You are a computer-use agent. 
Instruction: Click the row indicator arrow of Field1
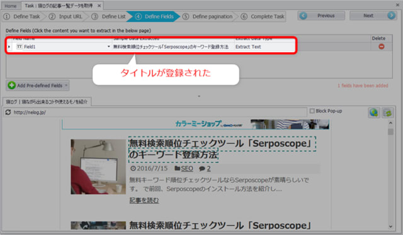(9, 46)
